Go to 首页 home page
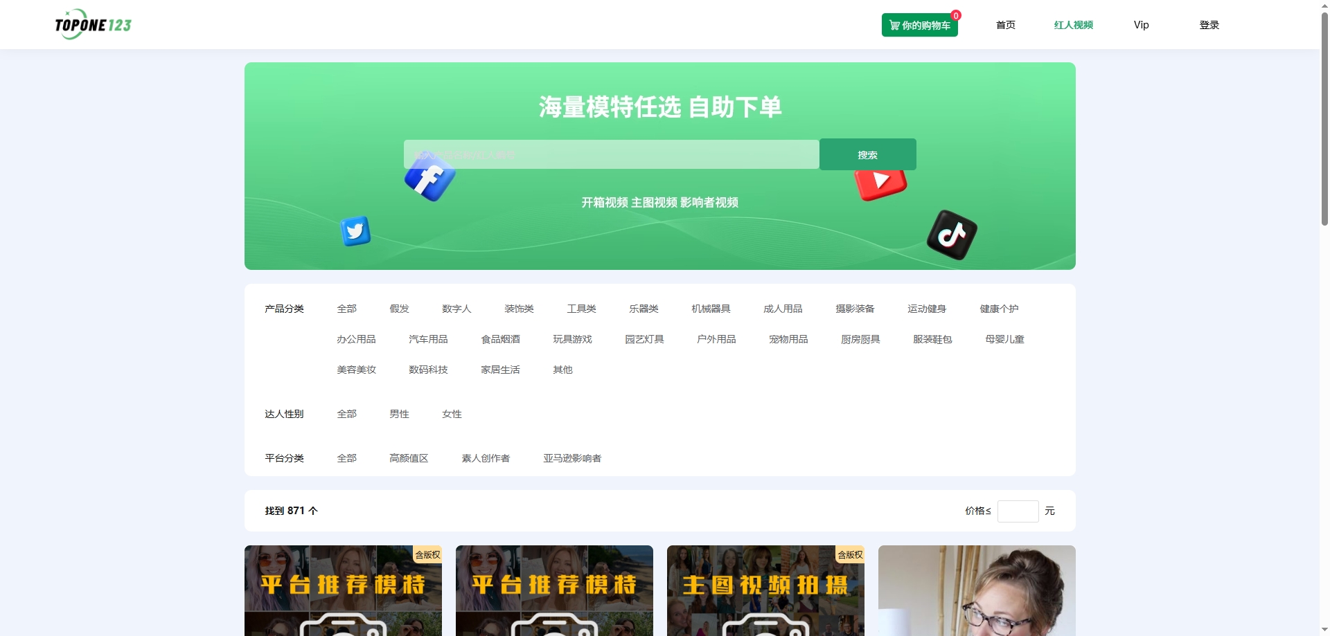 [1005, 25]
